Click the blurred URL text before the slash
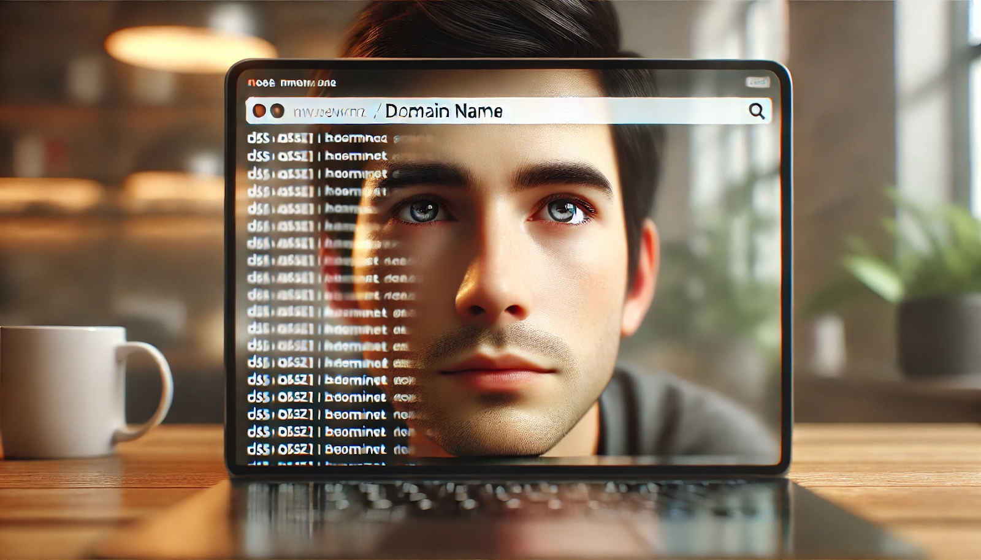Viewport: 981px width, 560px height. tap(329, 112)
